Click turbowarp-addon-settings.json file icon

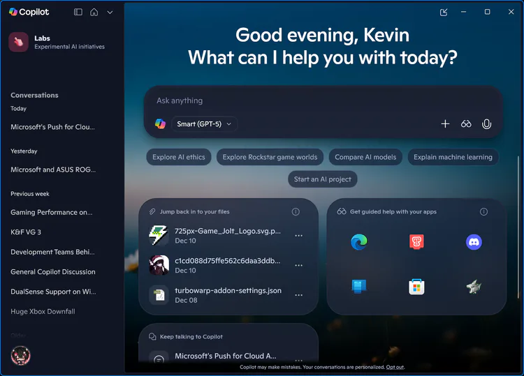tap(159, 295)
